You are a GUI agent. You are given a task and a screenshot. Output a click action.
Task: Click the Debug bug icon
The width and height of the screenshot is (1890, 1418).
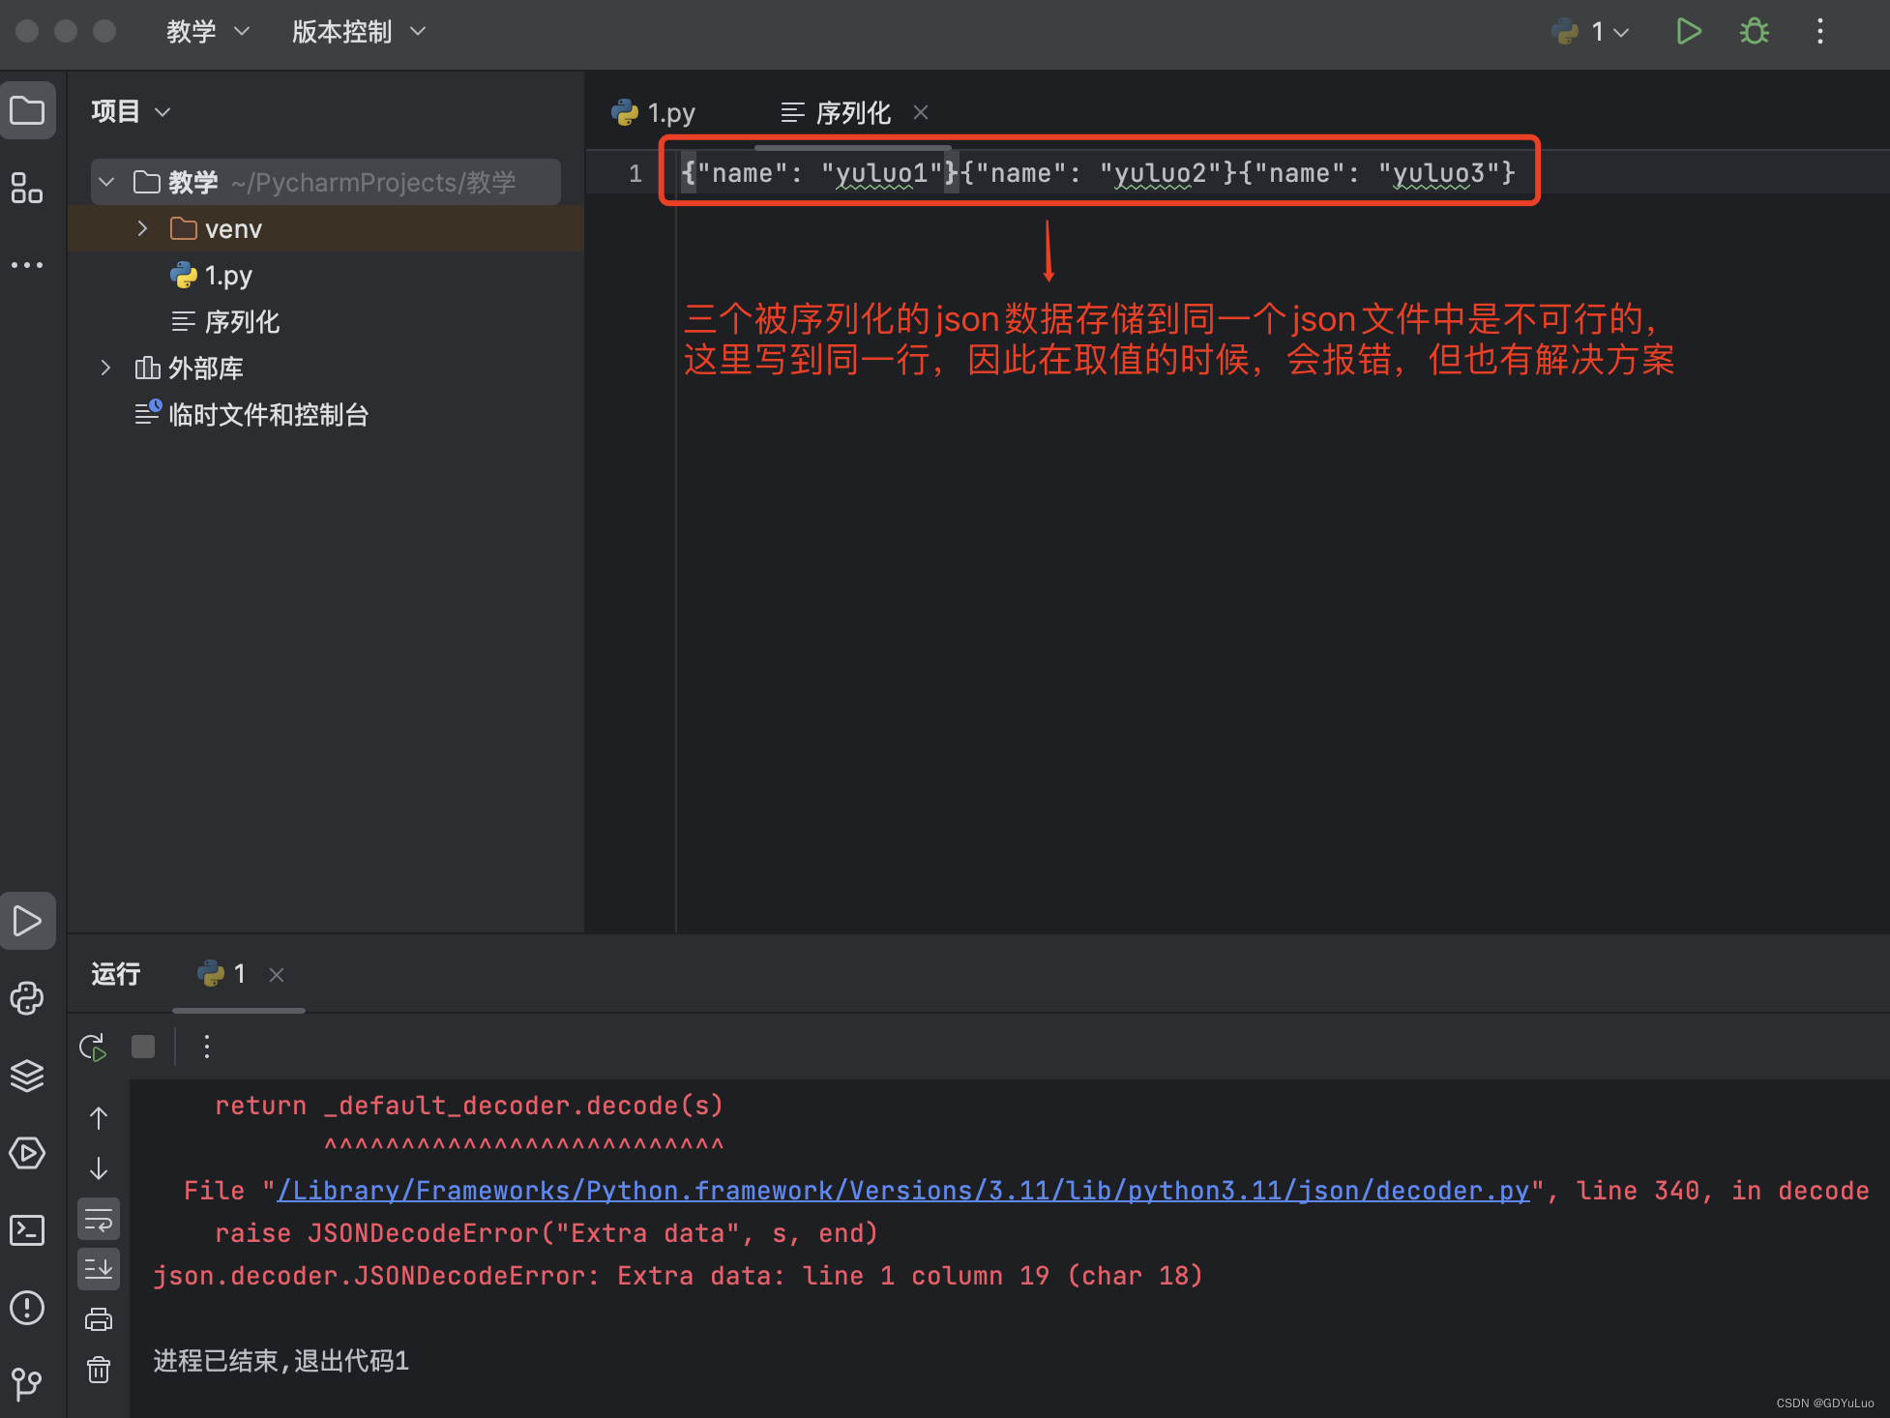pyautogui.click(x=1754, y=32)
